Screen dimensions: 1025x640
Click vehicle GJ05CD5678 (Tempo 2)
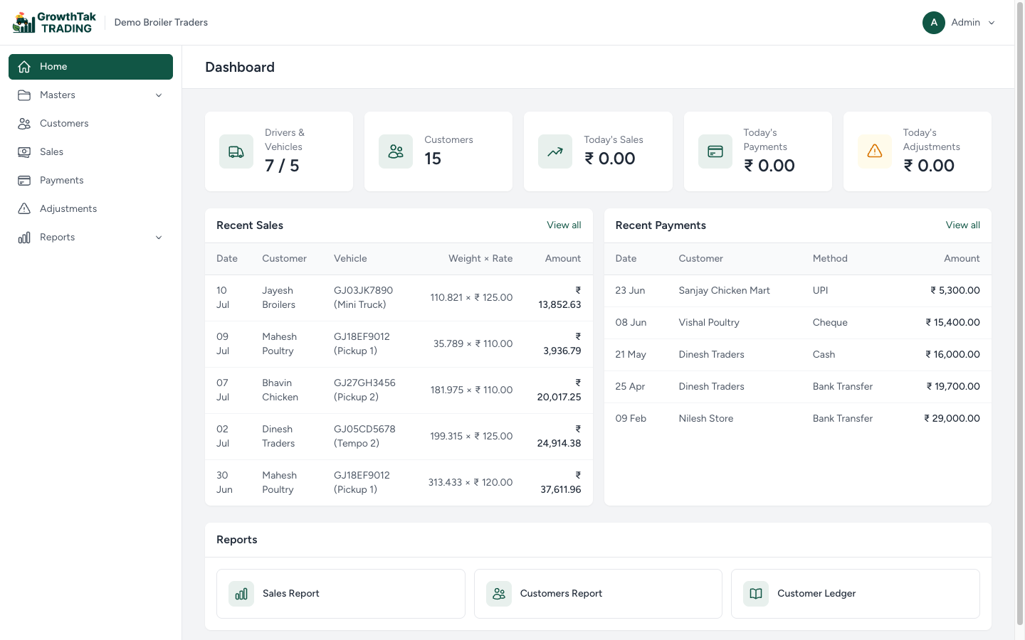point(364,437)
